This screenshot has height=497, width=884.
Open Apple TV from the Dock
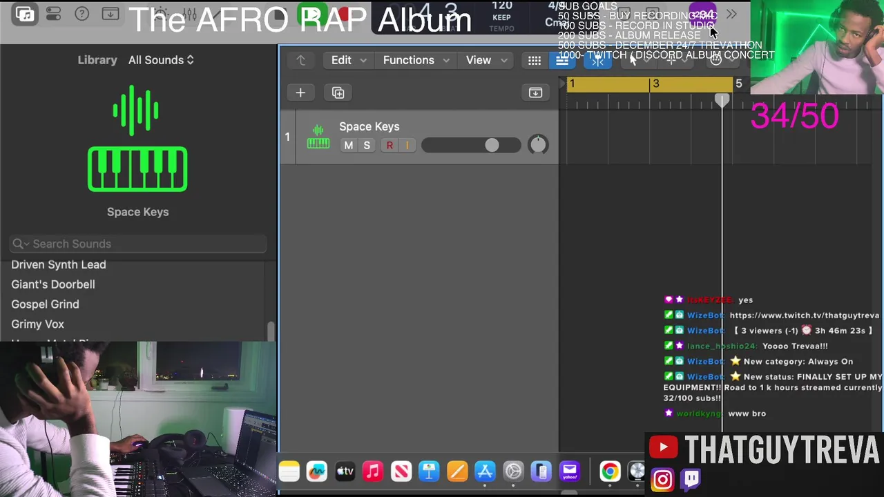(x=345, y=471)
